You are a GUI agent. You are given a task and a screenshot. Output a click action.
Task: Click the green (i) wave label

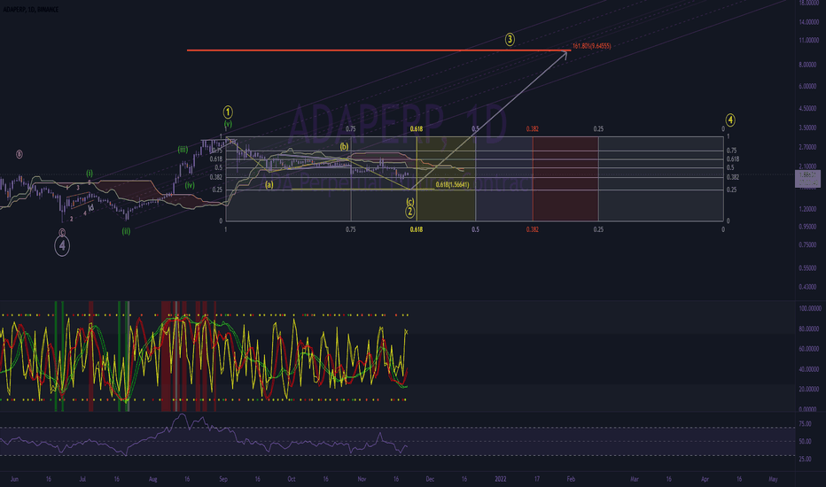90,173
